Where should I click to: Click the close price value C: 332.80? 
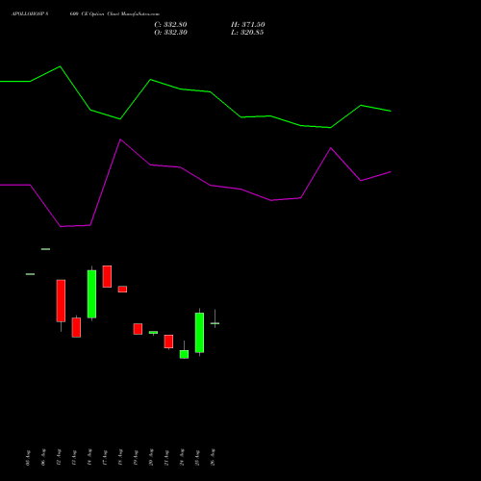pos(170,25)
